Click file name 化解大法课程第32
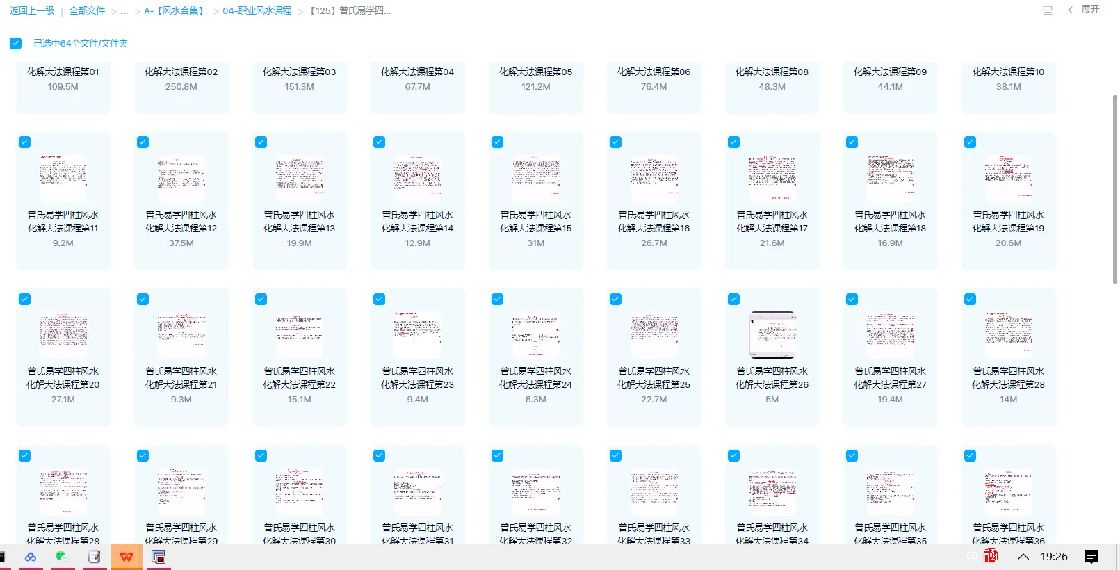 pos(536,534)
